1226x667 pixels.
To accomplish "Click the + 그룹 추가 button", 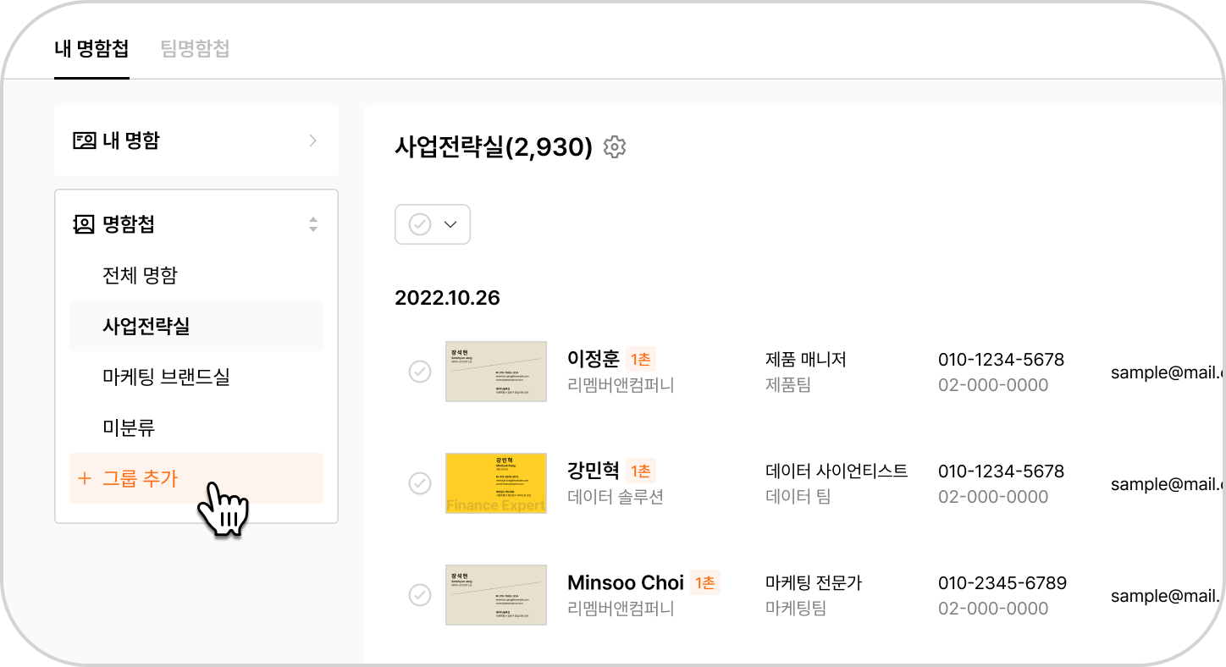I will click(196, 478).
